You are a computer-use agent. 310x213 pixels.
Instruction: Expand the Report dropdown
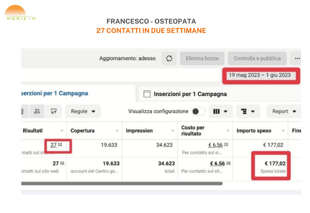click(x=284, y=112)
